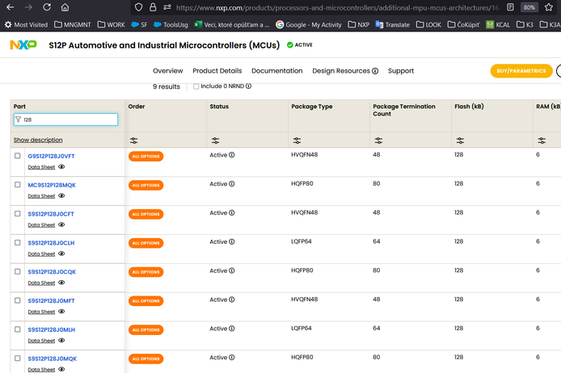Click the Package Type column header
The image size is (561, 373).
[312, 107]
